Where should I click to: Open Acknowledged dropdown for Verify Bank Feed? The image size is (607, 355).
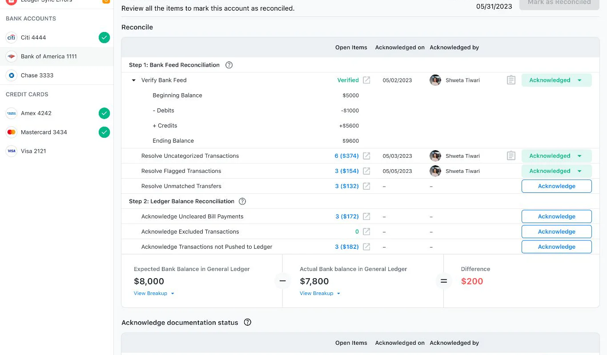click(556, 80)
